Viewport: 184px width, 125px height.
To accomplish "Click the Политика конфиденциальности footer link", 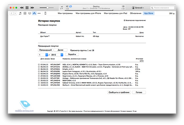I will (x=94, y=111).
